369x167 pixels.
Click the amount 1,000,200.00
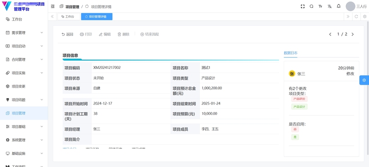click(212, 88)
